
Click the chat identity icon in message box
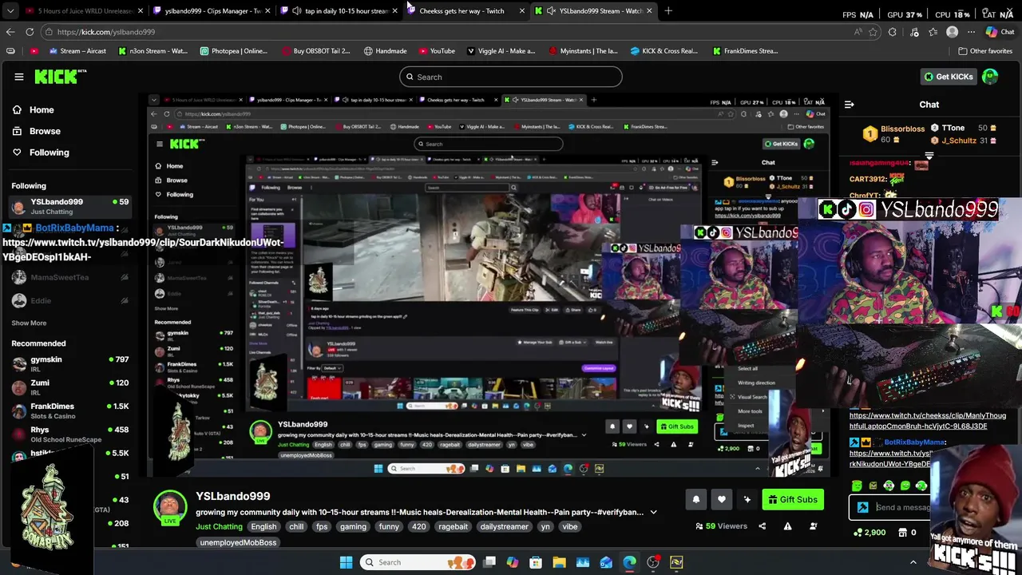(x=862, y=508)
